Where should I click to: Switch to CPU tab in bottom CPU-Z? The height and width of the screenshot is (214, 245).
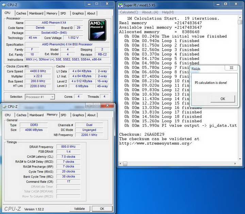pos(7,115)
